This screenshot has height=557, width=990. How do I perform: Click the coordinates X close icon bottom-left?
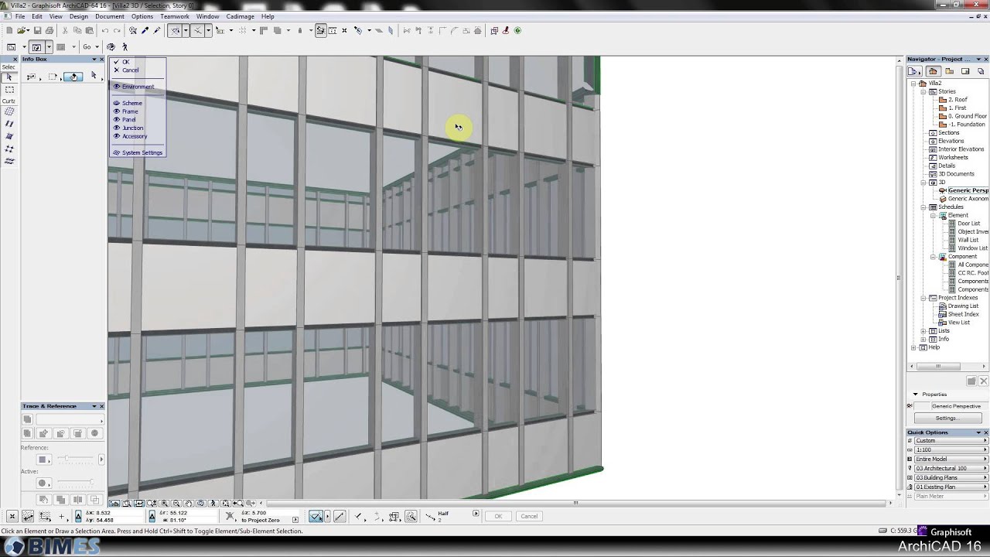pyautogui.click(x=12, y=516)
